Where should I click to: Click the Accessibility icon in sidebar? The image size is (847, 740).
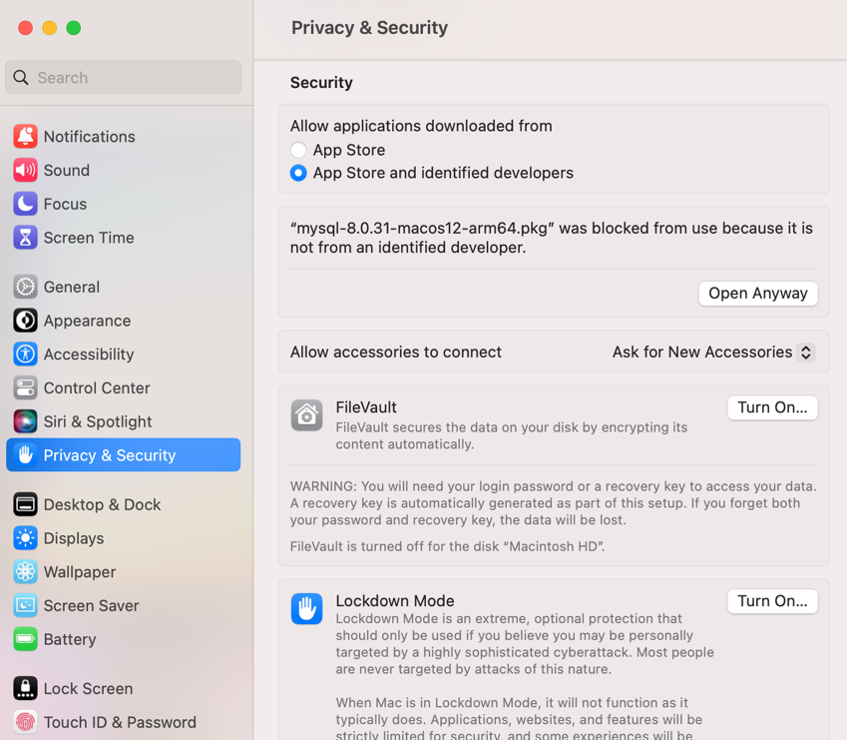[x=25, y=354]
